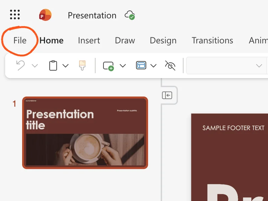Click the Presentation file name

coord(92,15)
